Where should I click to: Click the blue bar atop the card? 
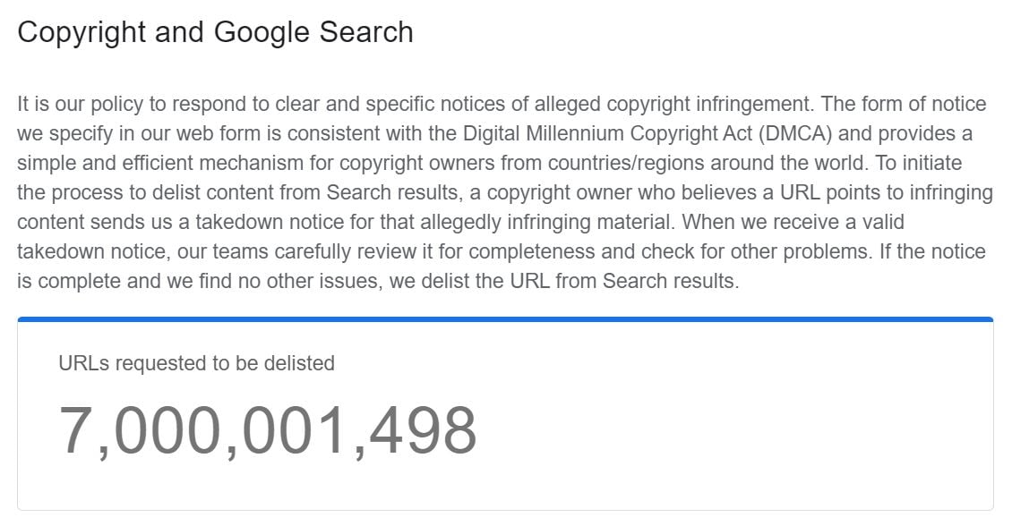(x=505, y=319)
